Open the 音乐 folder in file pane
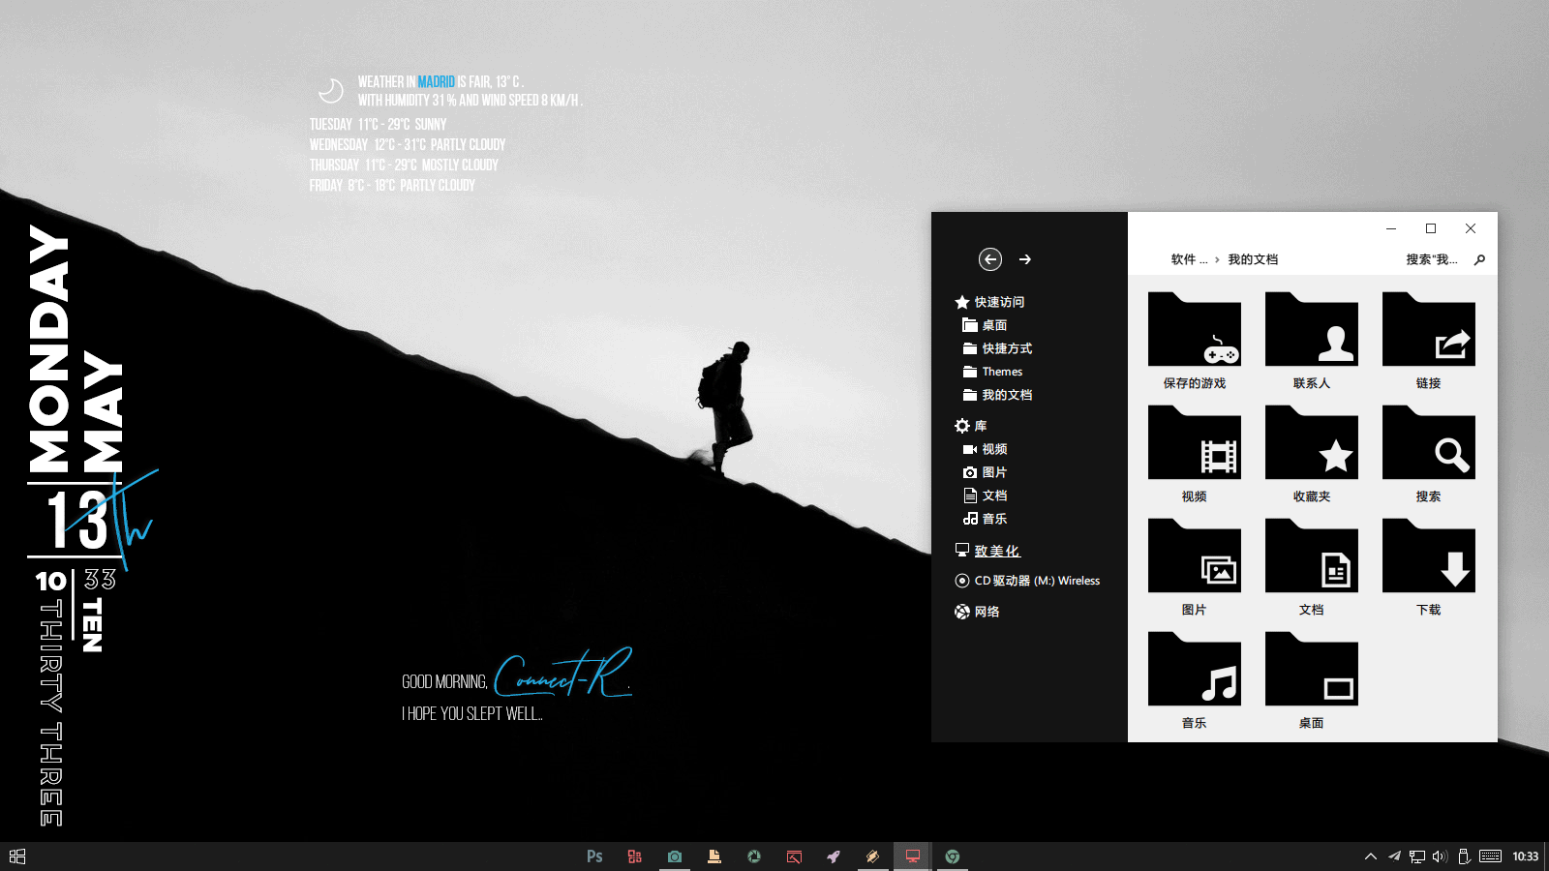 point(1194,679)
